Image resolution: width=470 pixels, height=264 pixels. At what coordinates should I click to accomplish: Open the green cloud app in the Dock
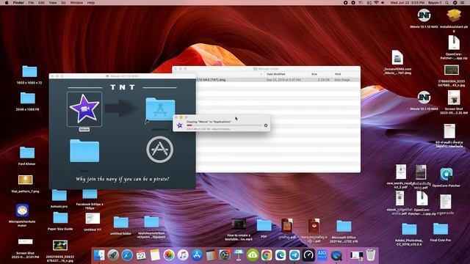[x=253, y=255]
